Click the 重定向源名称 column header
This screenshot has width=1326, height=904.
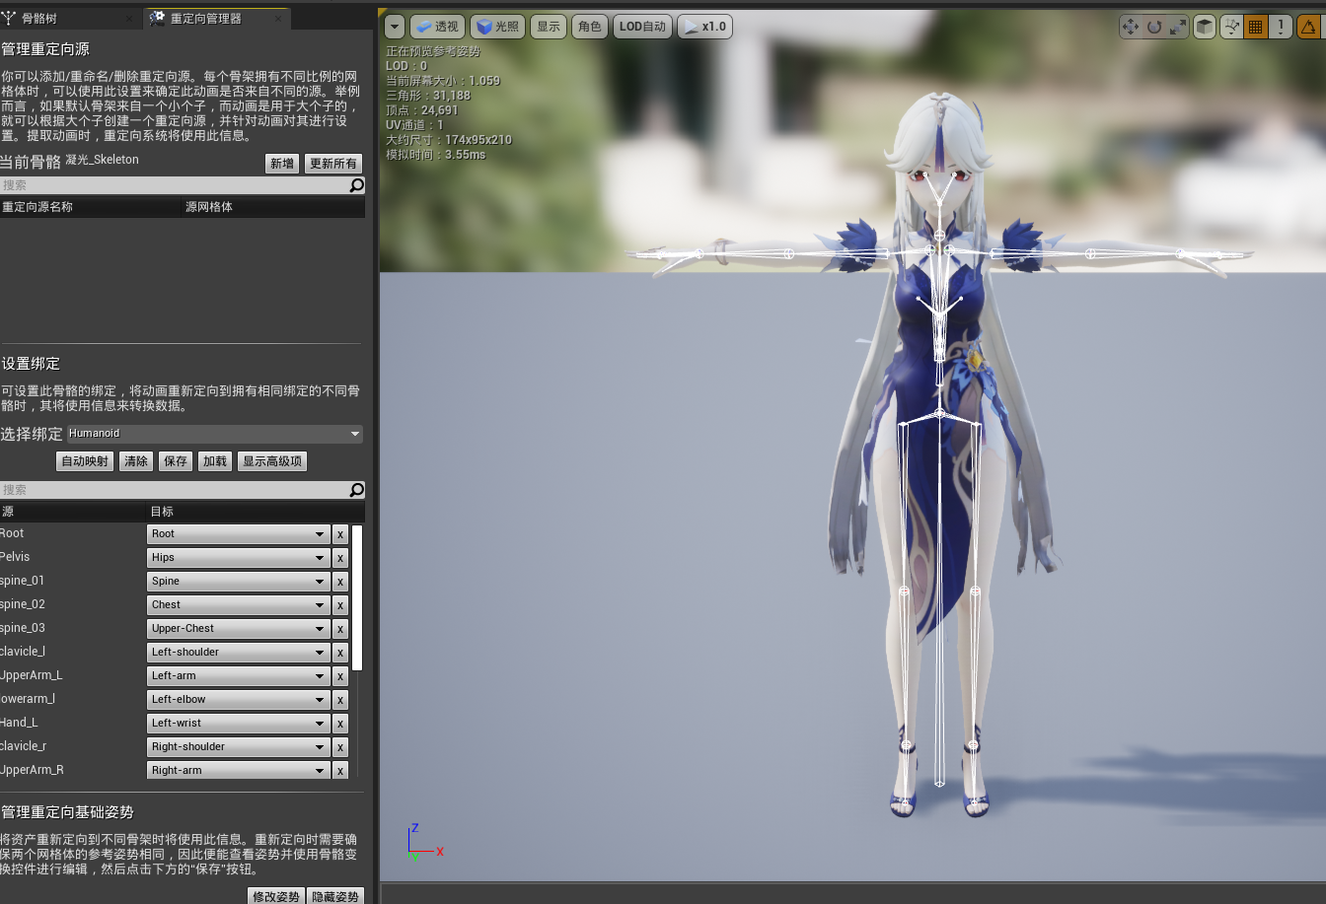click(x=92, y=207)
